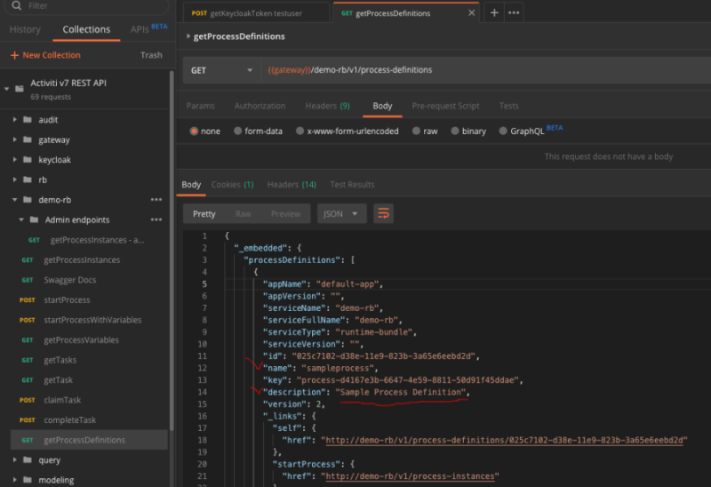Viewport: 711px width, 487px height.
Task: Open three-dots menu for Admin endpoints
Action: [156, 220]
